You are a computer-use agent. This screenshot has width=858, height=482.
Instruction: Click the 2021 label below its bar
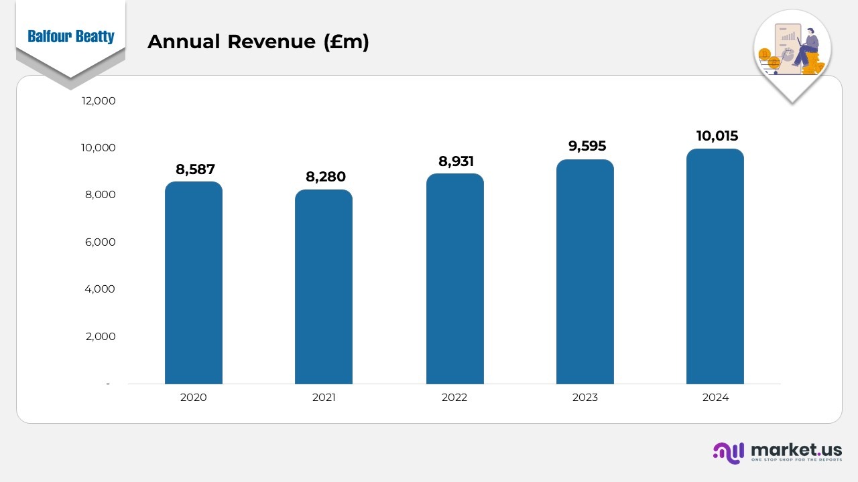[x=324, y=397]
